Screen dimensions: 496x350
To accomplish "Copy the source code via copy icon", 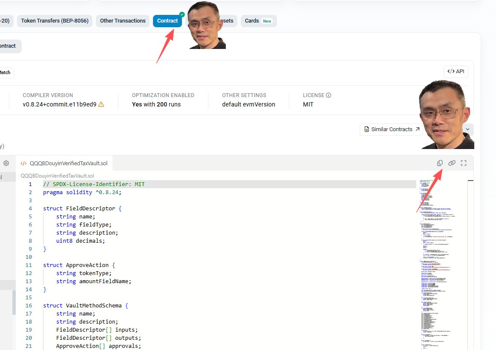I will tap(440, 163).
